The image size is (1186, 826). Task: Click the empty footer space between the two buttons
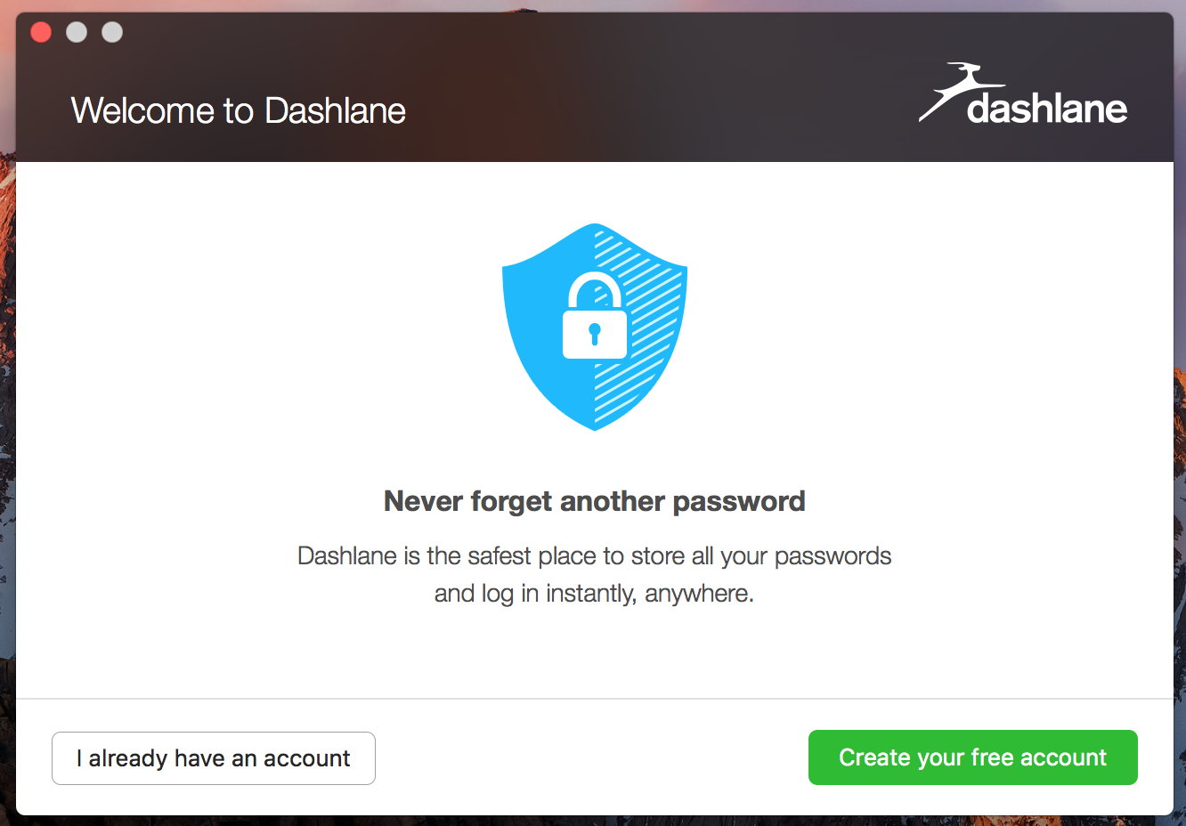tap(592, 757)
